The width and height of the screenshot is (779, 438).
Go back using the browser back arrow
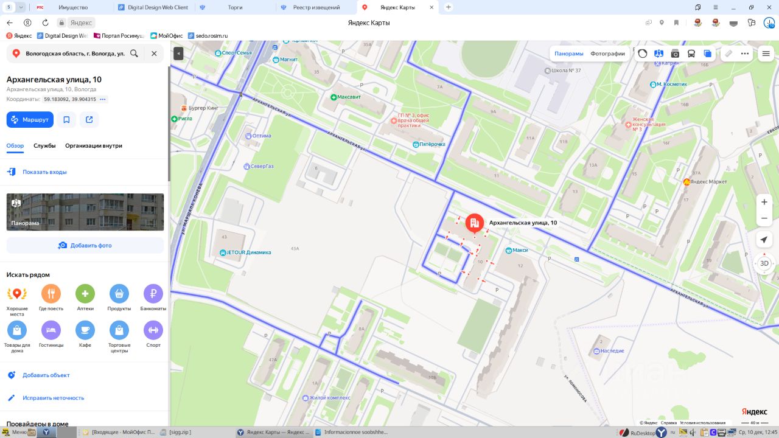(x=9, y=23)
